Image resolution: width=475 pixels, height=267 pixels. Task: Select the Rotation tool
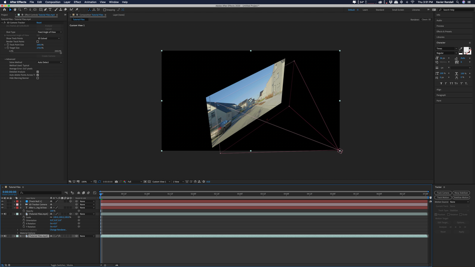tap(26, 10)
